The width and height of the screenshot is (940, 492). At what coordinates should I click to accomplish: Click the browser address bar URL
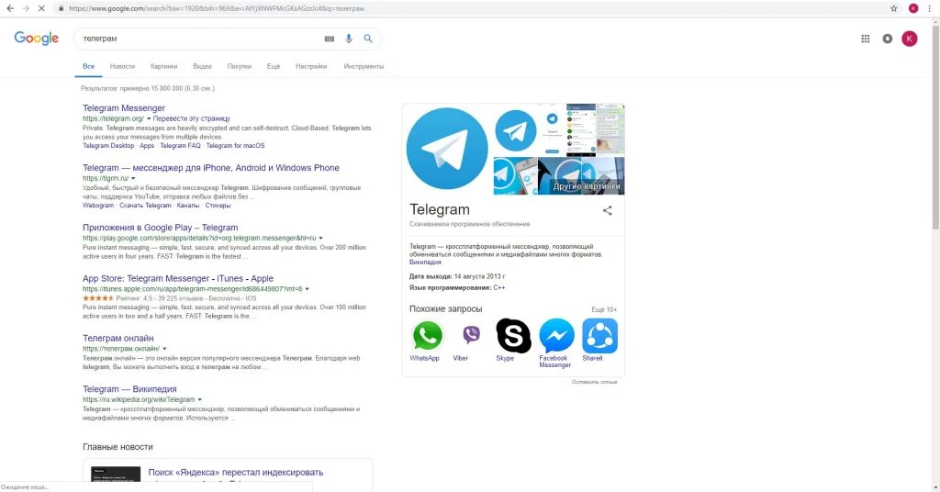click(x=217, y=8)
